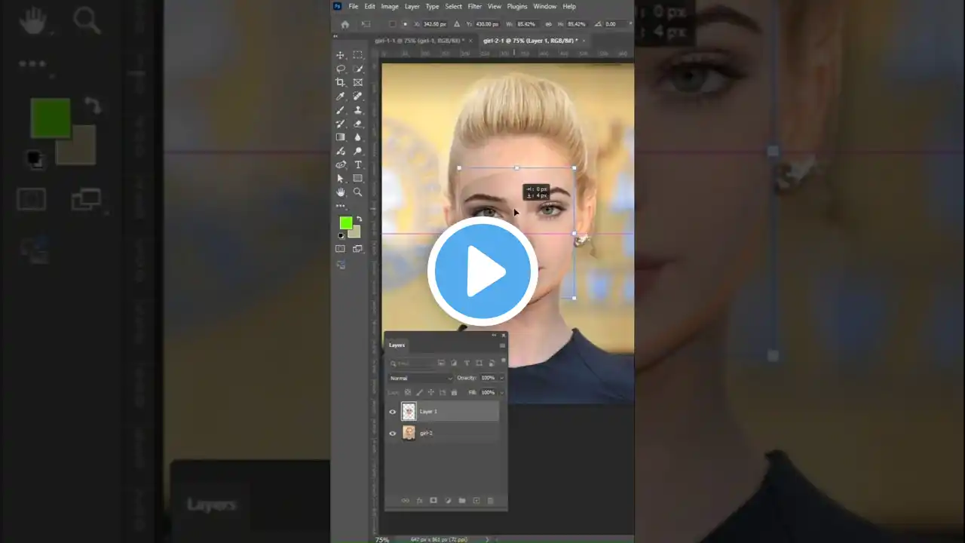This screenshot has width=965, height=543.
Task: Toggle the layer filter on/off switch
Action: (503, 362)
